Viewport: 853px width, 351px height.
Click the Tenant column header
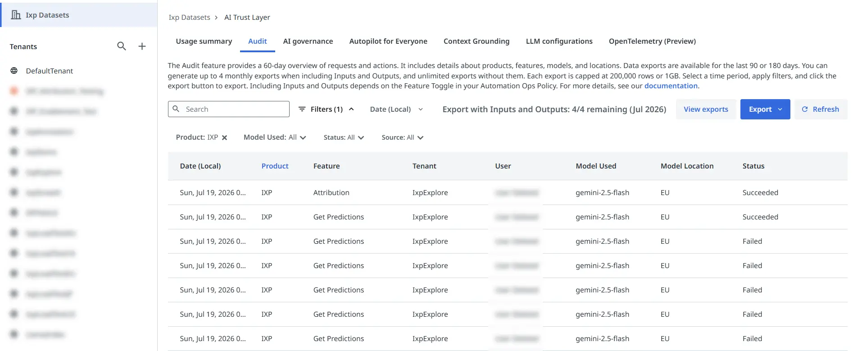pos(424,166)
